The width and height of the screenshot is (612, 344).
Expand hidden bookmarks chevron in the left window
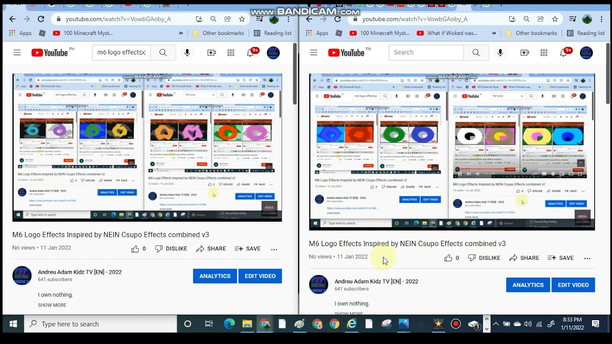(181, 33)
